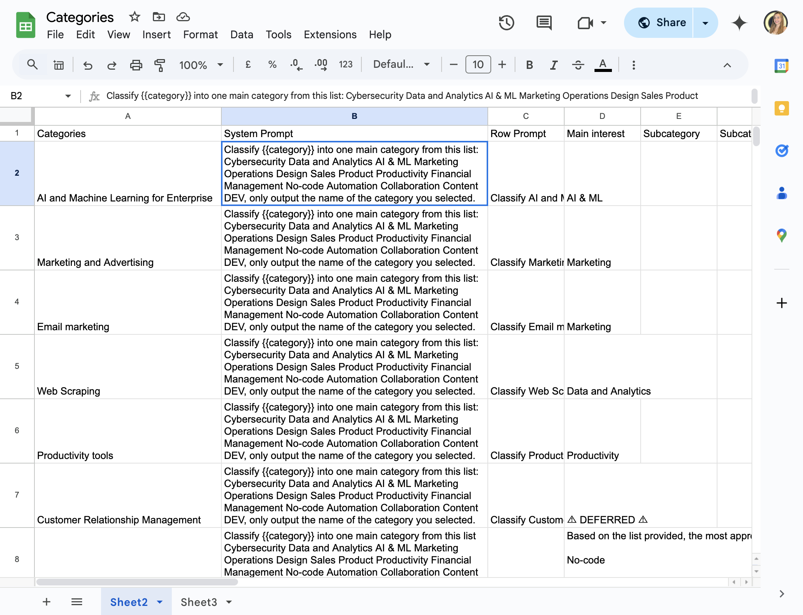Click the font size input field

(x=478, y=64)
